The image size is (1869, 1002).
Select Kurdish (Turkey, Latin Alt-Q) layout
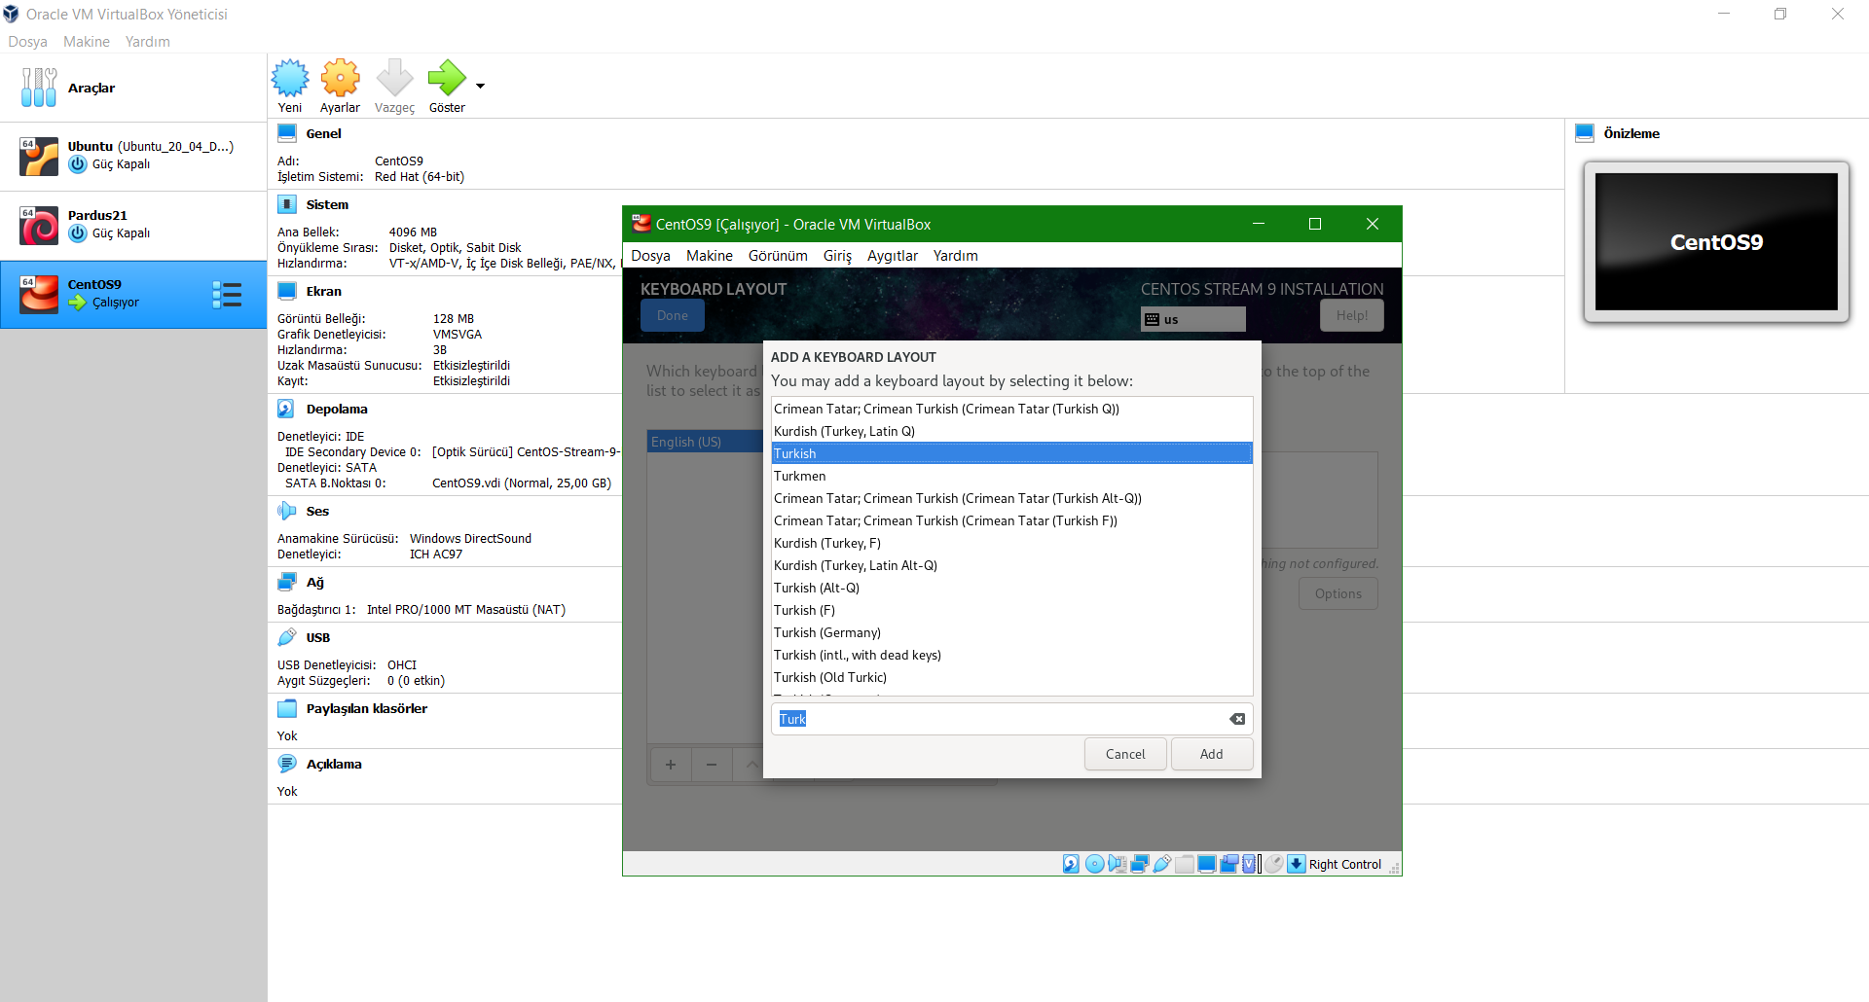point(1011,565)
